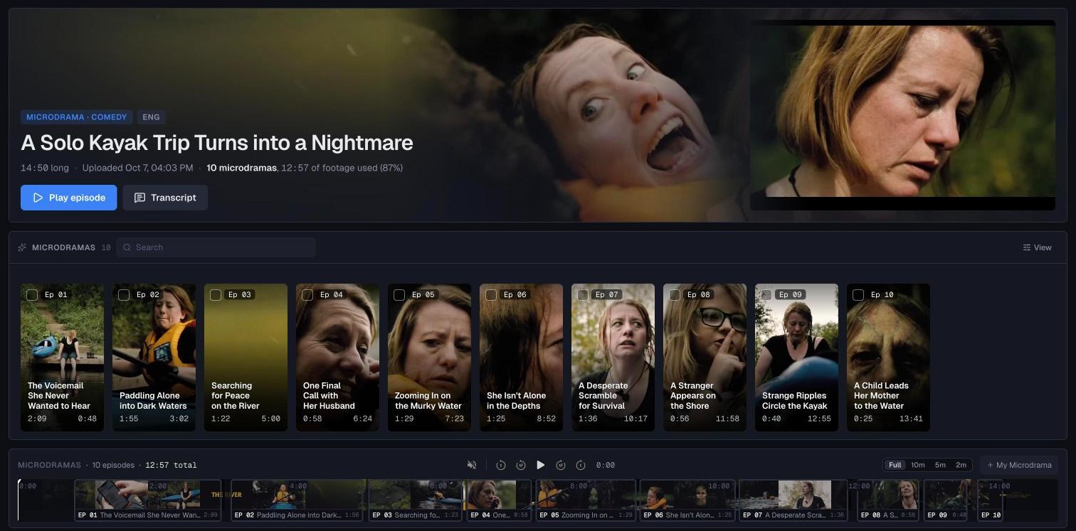Select the Ep 08 checkbox
1076x531 pixels.
(675, 294)
